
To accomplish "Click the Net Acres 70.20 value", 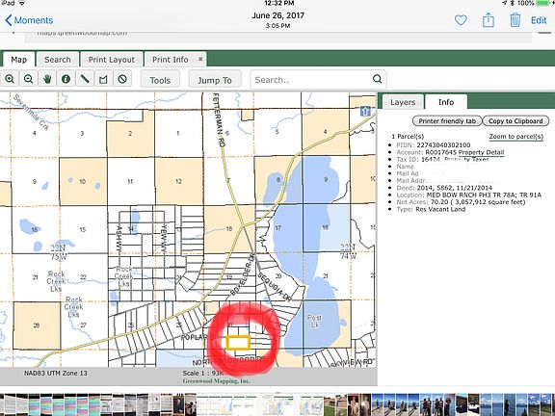I will [478, 202].
